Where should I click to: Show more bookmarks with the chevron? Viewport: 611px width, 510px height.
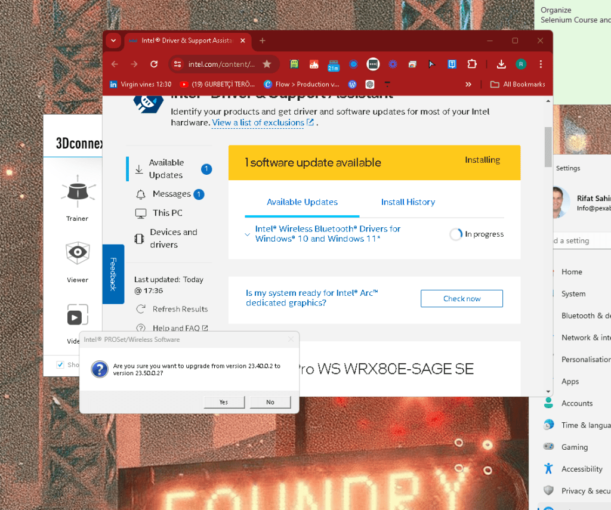point(468,84)
